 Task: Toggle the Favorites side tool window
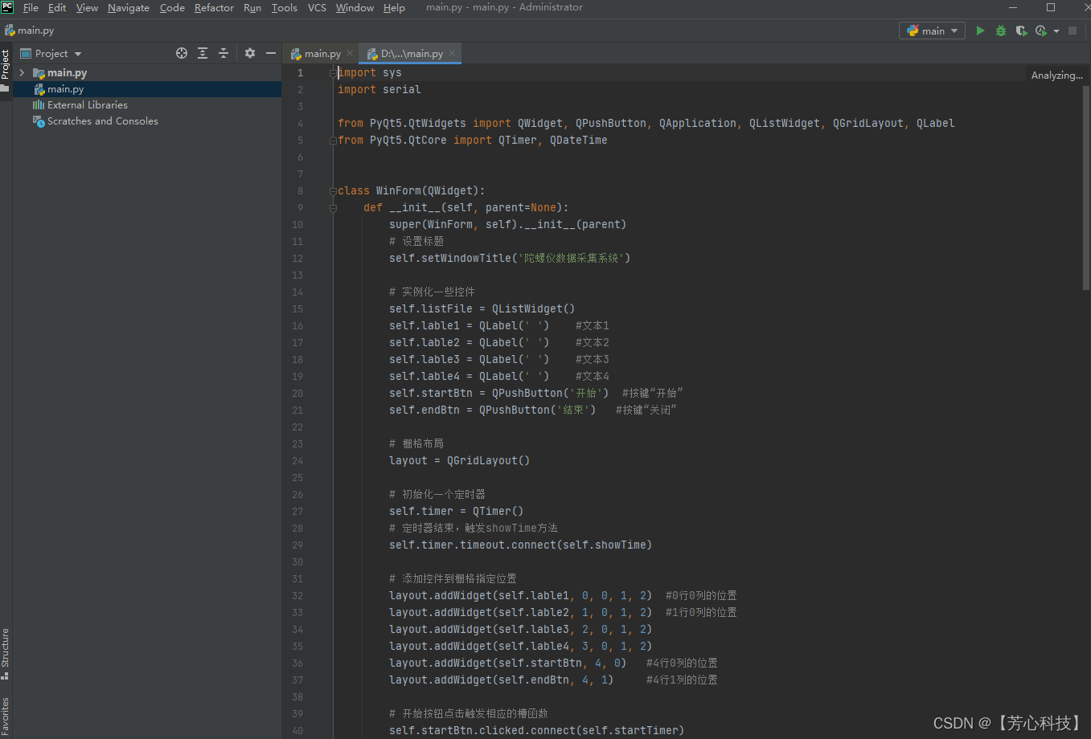tap(6, 717)
